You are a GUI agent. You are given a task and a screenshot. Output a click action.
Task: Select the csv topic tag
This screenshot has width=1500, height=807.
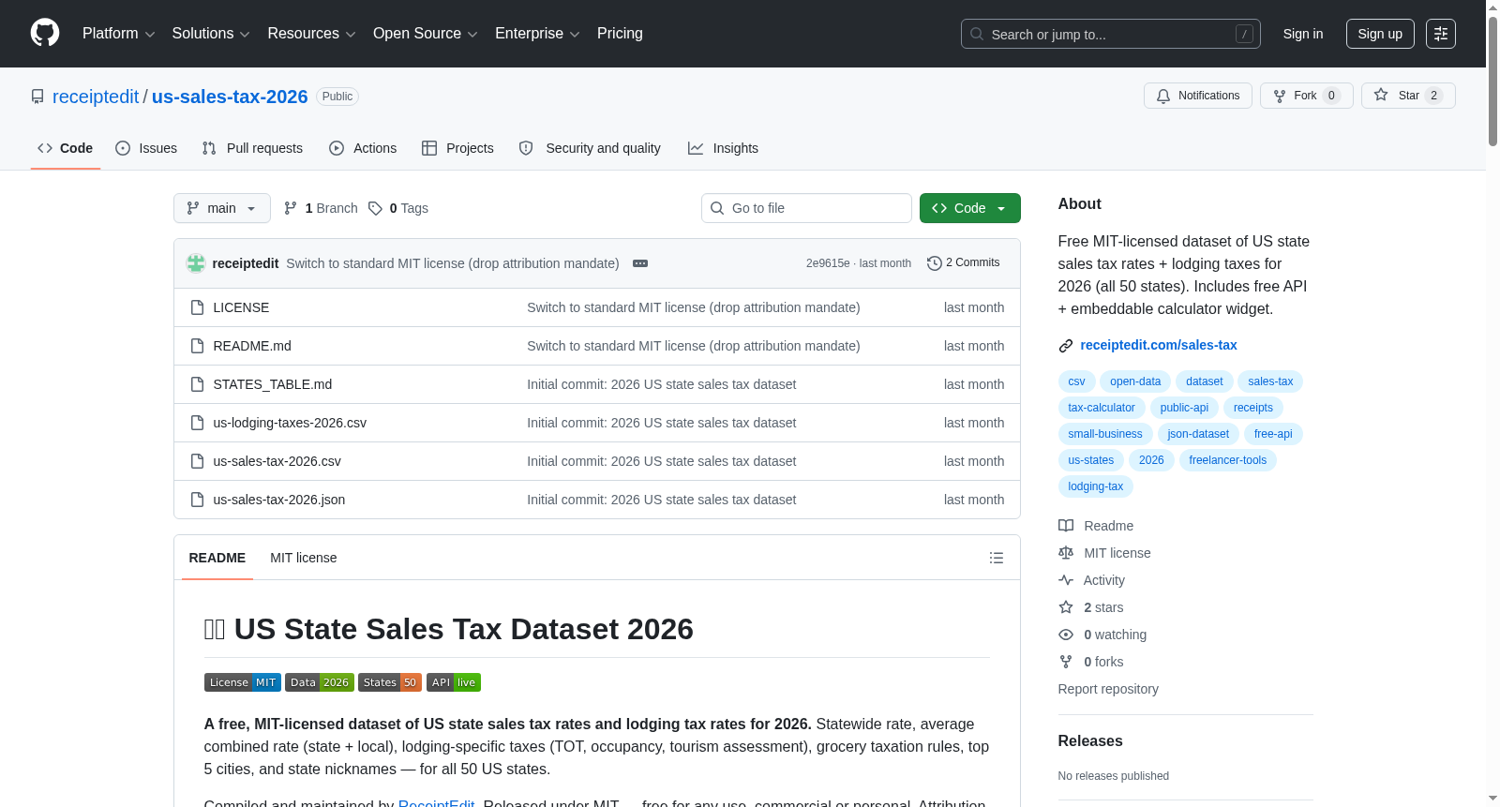point(1076,381)
